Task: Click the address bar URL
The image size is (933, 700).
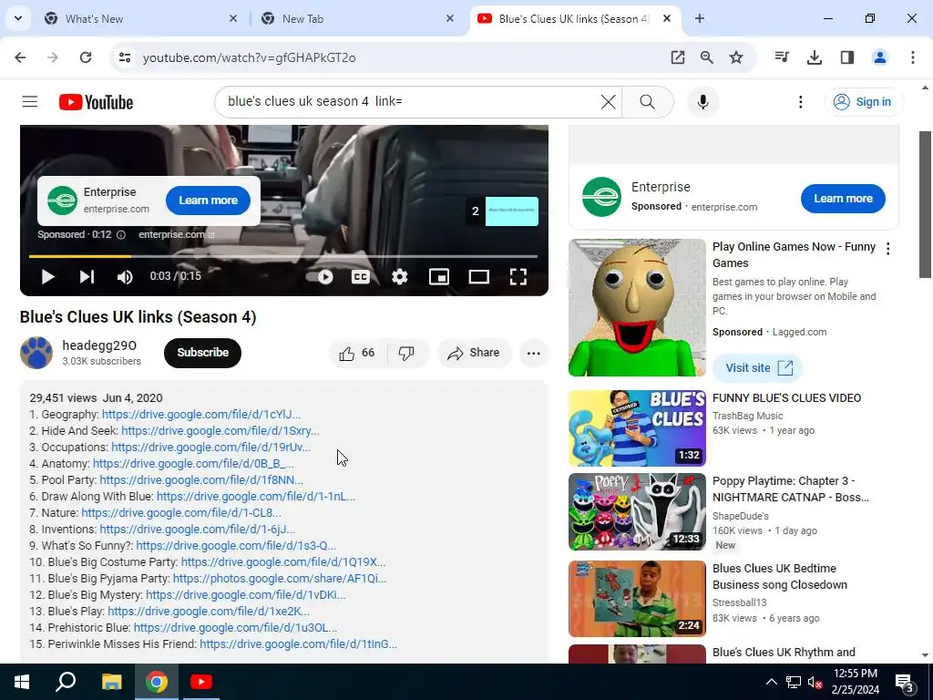Action: pyautogui.click(x=250, y=57)
